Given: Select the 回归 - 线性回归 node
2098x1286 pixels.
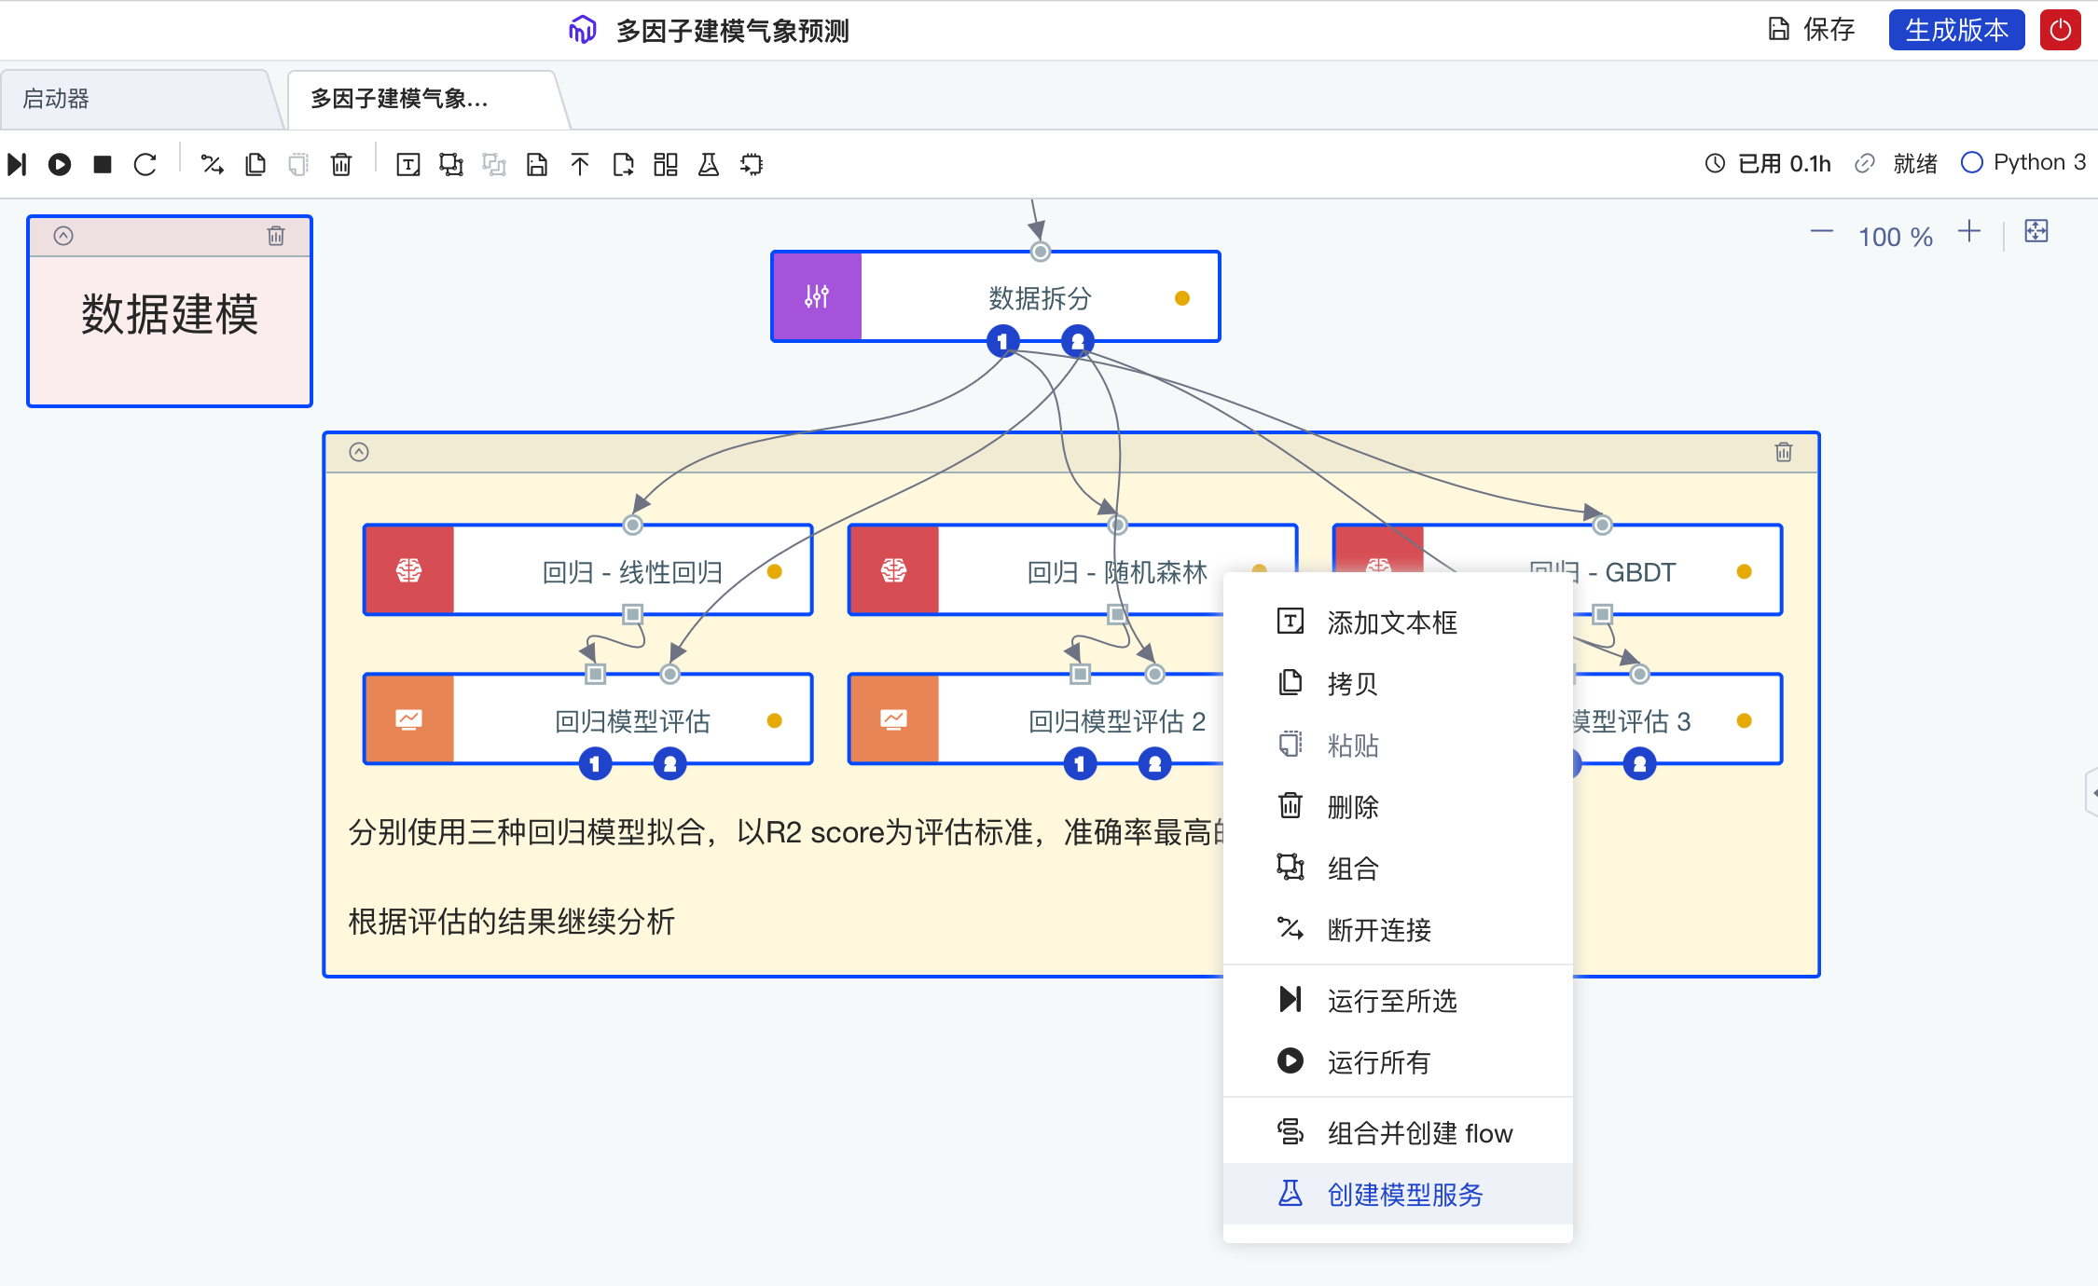Looking at the screenshot, I should tap(587, 570).
